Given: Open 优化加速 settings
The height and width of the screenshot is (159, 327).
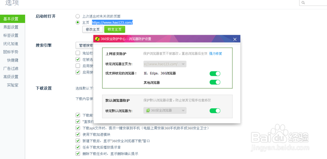Looking at the screenshot, I should [11, 44].
